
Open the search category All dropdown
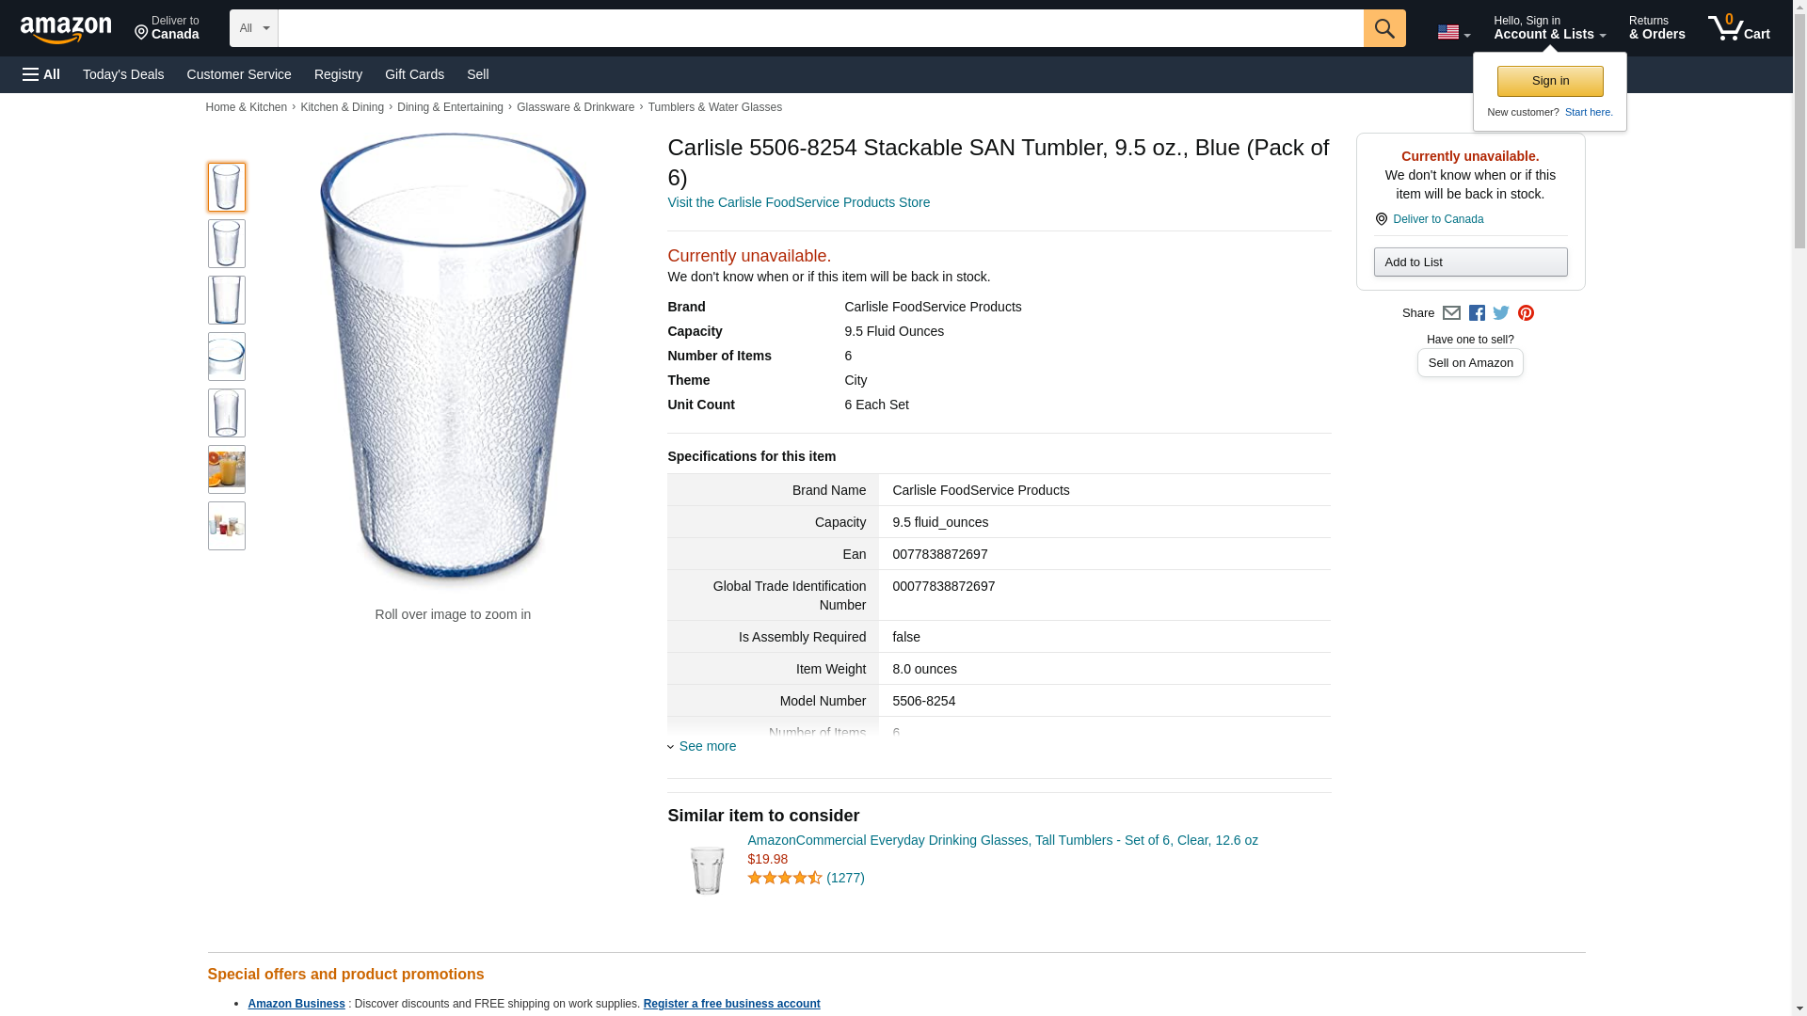[x=253, y=28]
